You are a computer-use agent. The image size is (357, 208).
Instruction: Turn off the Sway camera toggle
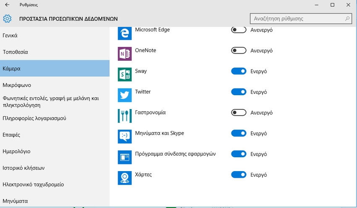click(239, 71)
